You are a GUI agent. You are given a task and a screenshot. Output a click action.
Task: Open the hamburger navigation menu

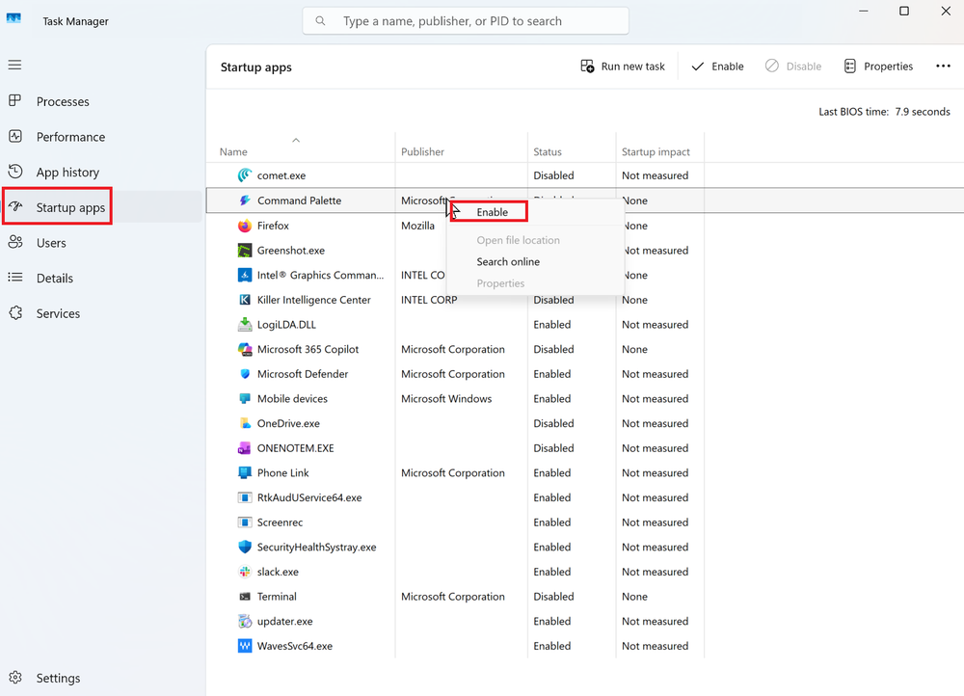click(x=14, y=66)
